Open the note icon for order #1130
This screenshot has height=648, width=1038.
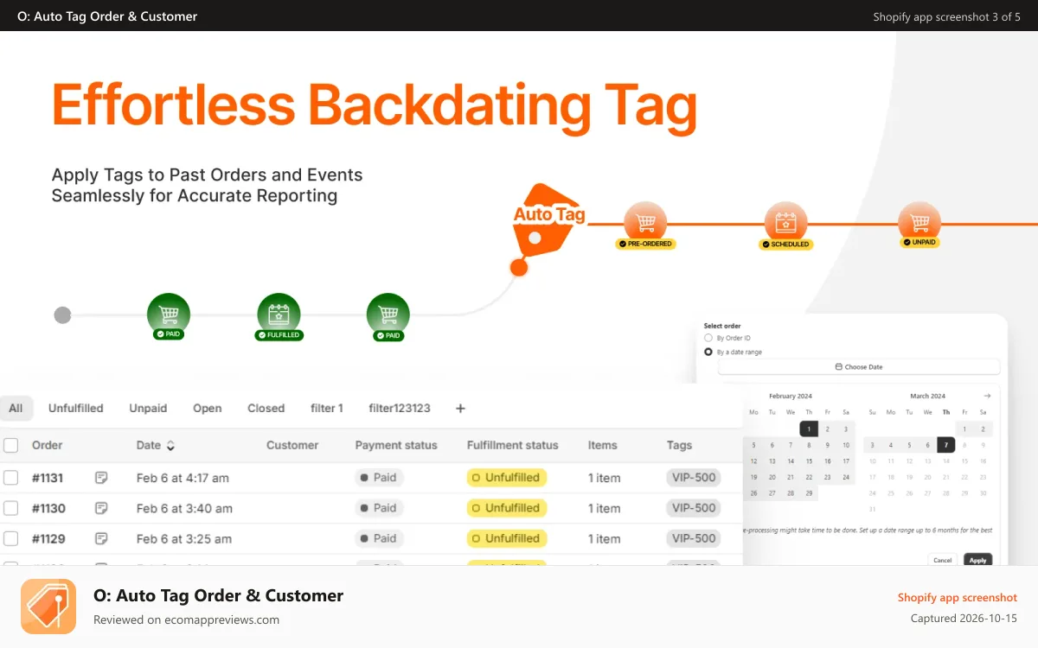pyautogui.click(x=101, y=508)
